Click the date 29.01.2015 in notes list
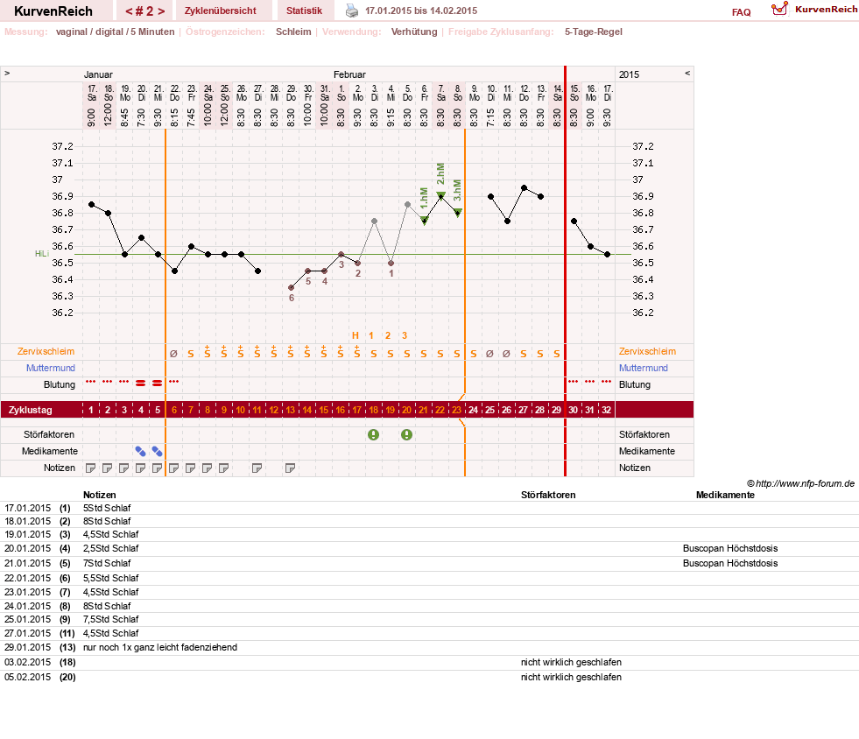Image resolution: width=859 pixels, height=739 pixels. [x=27, y=647]
